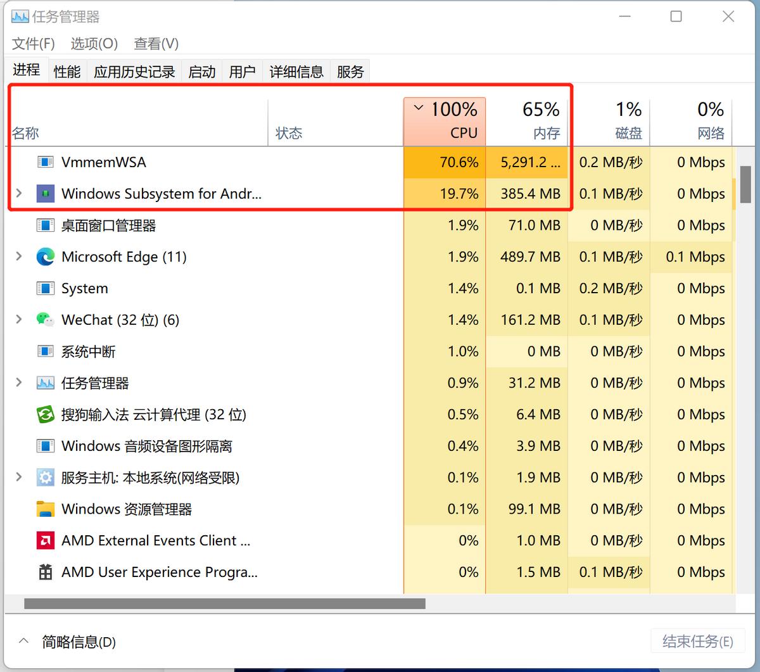The image size is (760, 672).
Task: Expand the 服务主机 本地系统 entry
Action: click(18, 478)
